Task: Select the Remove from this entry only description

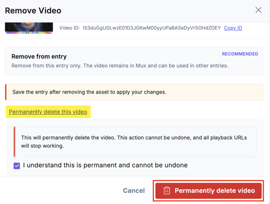Action: 120,66
